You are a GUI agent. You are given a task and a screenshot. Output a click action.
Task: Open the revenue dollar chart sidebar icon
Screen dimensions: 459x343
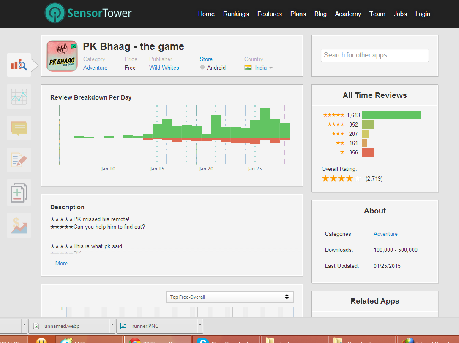coord(19,225)
